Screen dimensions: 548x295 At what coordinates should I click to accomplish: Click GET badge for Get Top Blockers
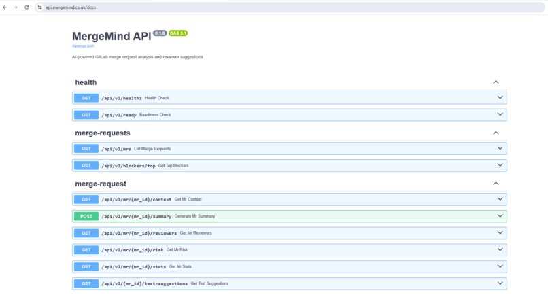[x=86, y=165]
